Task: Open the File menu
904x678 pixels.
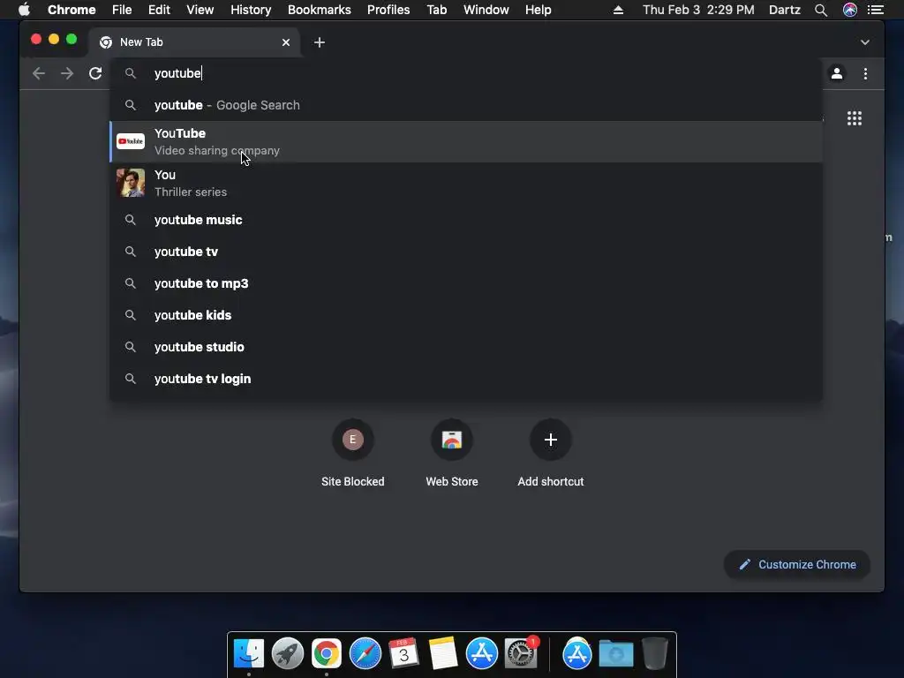Action: point(122,10)
